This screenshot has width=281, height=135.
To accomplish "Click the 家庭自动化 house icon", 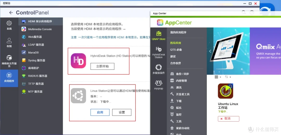I will click(x=172, y=128).
